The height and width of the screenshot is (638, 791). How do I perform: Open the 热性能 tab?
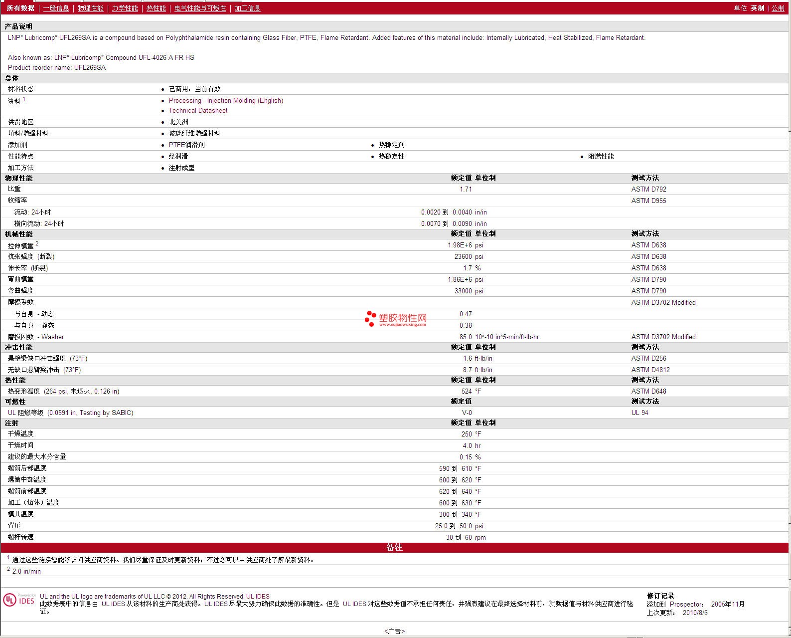156,8
